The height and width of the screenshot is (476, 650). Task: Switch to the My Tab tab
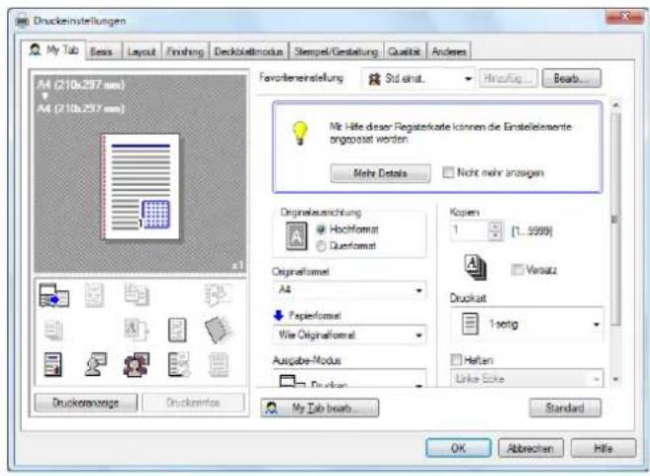[53, 50]
